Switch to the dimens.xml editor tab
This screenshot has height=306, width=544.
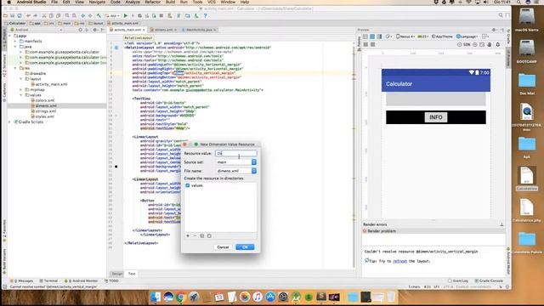pos(163,30)
